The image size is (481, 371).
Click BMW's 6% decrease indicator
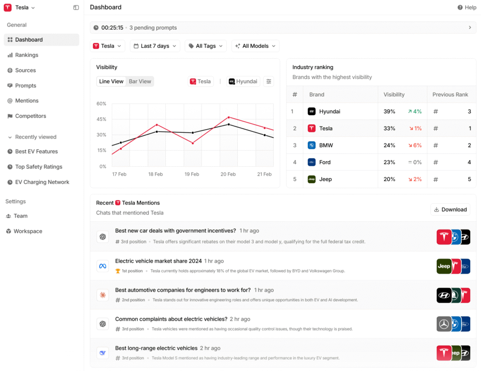point(415,145)
